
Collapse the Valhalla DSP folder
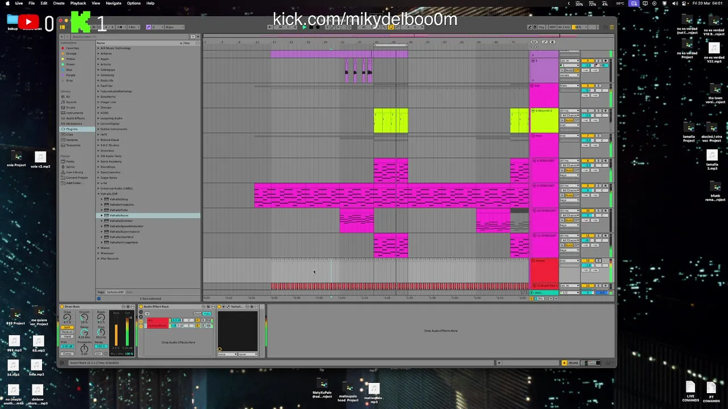98,194
